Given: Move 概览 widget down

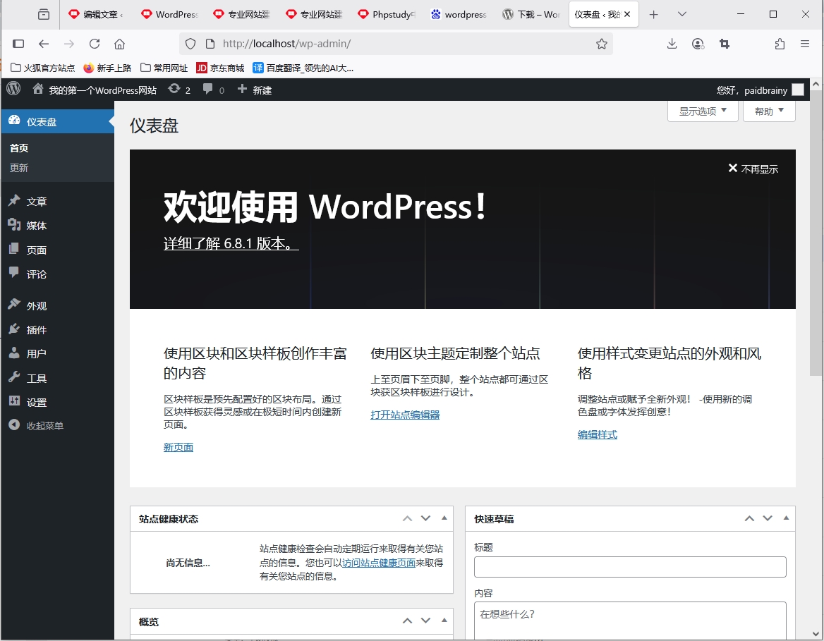Looking at the screenshot, I should coord(425,621).
